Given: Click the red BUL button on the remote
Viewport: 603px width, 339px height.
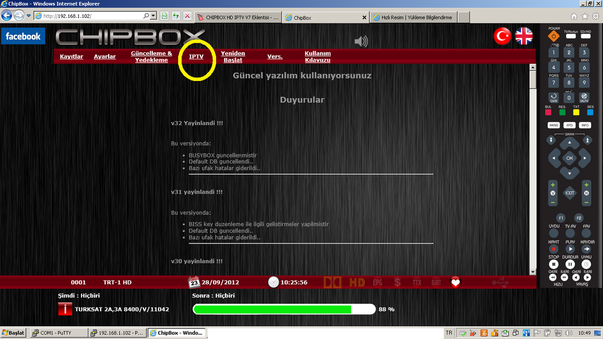Looking at the screenshot, I should (548, 113).
